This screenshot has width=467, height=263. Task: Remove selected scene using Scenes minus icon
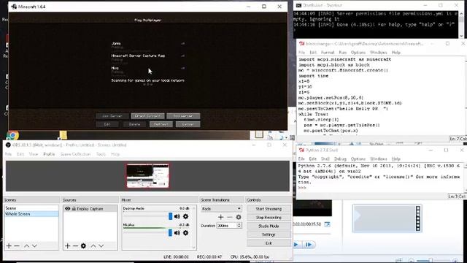pos(17,245)
